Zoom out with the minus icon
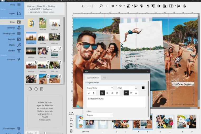Viewport: 201px width, 134px height. pyautogui.click(x=95, y=6)
